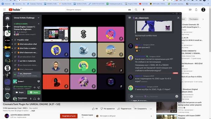This screenshot has height=119, width=211.
Task: Click the YouTube create video icon
Action: [190, 10]
